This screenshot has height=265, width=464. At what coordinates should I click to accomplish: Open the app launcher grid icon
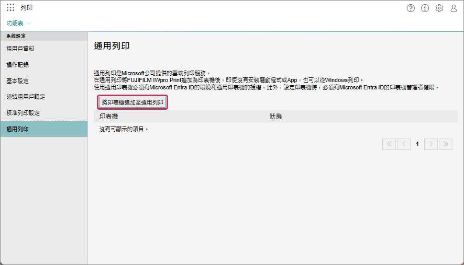pos(10,8)
